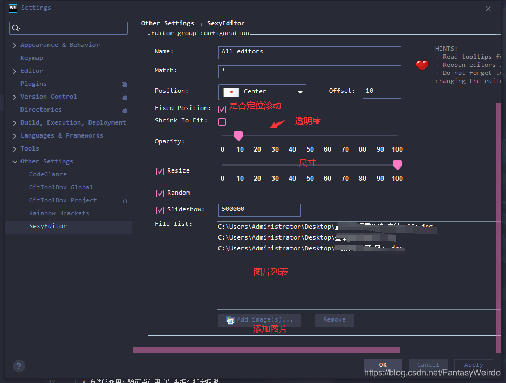Viewport: 506px width, 383px height.
Task: Click the OK button
Action: [382, 365]
